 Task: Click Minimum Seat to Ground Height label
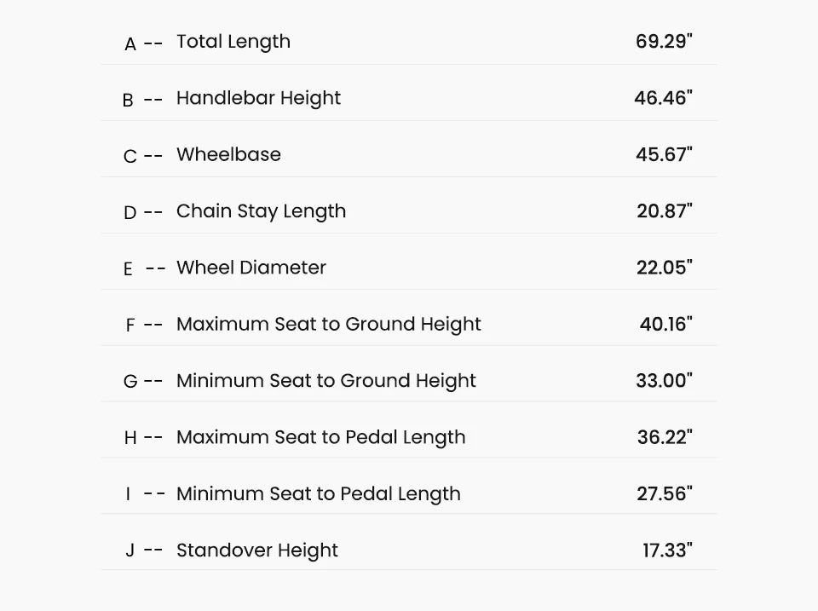coord(325,381)
